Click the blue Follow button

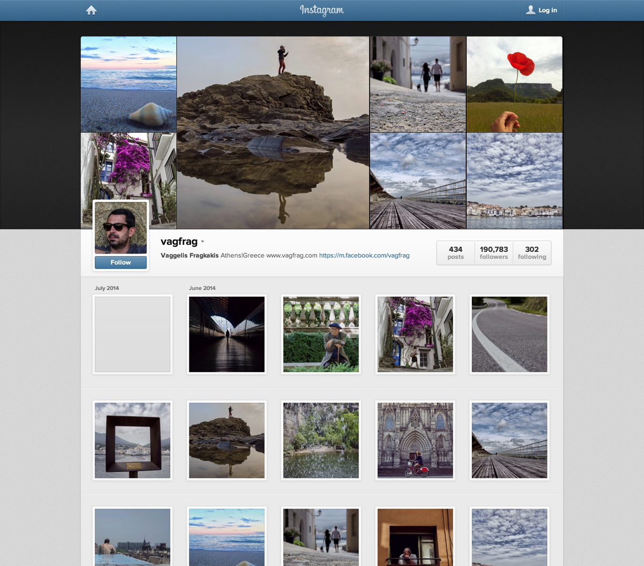(121, 262)
